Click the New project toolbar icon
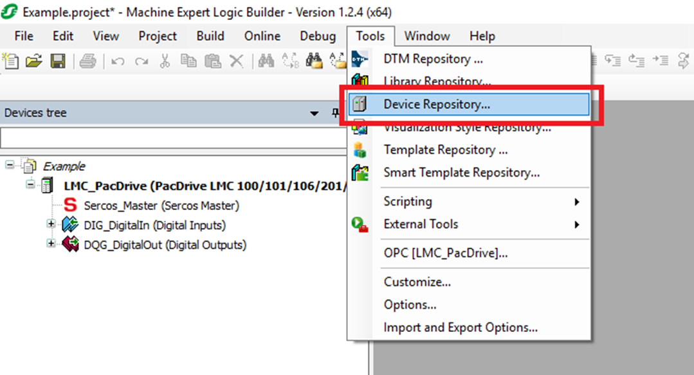The height and width of the screenshot is (375, 694). [11, 61]
